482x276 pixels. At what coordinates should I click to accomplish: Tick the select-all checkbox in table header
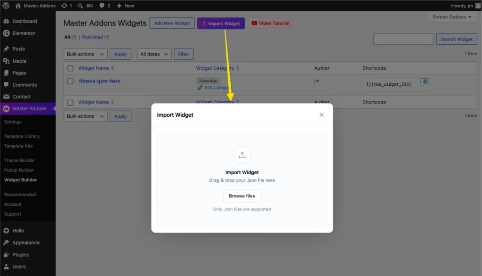[x=71, y=68]
